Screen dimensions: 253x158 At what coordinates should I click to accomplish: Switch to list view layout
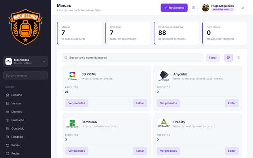tap(238, 58)
